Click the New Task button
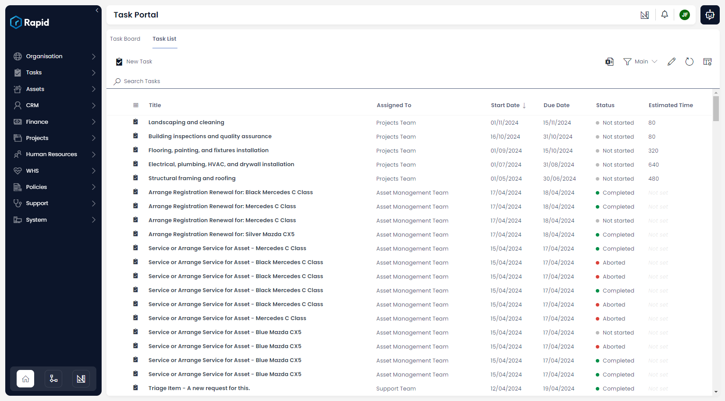725x401 pixels. click(x=134, y=62)
